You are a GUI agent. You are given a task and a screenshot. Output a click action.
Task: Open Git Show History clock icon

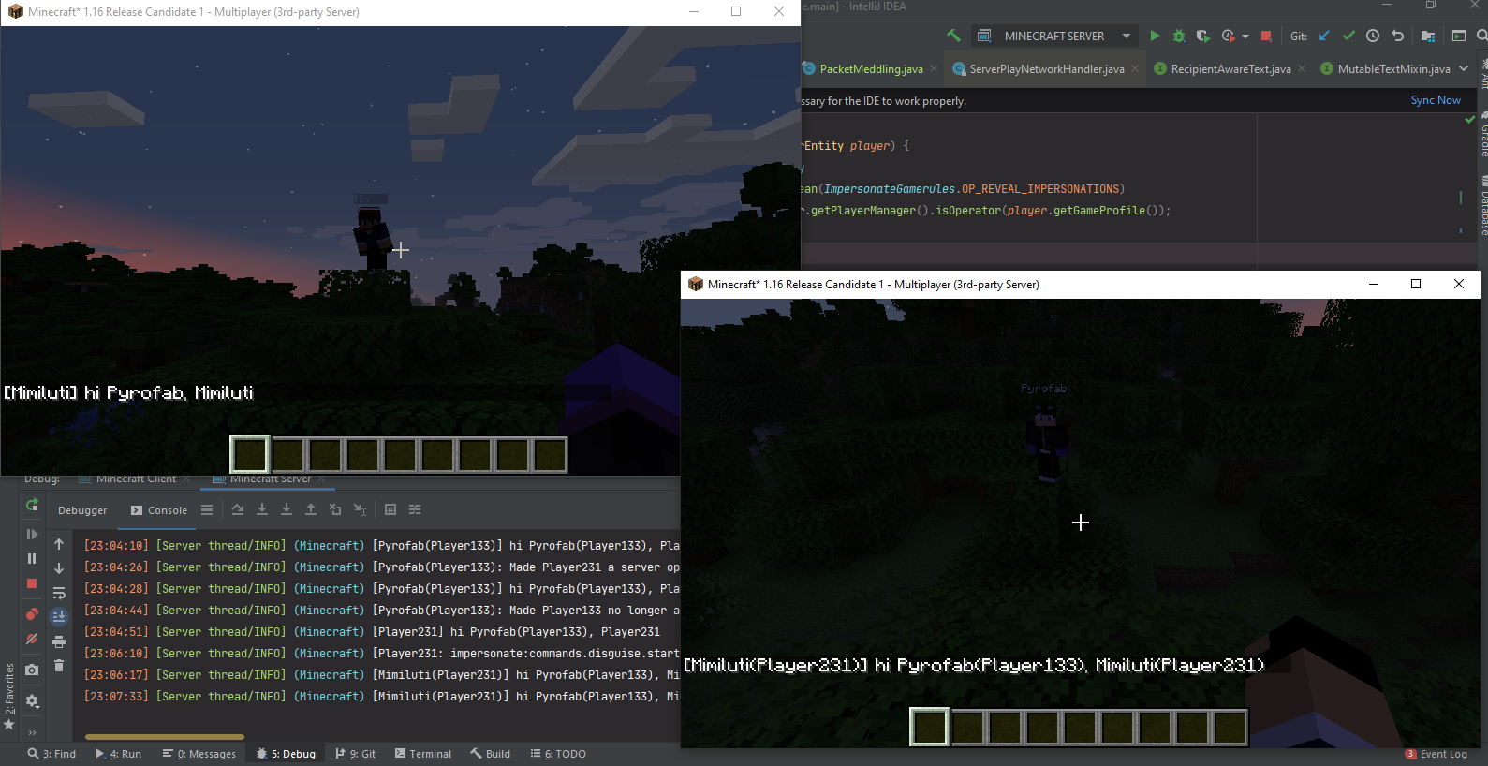[x=1373, y=36]
